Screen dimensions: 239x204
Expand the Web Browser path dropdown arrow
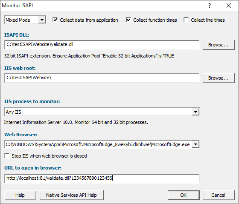196,144
